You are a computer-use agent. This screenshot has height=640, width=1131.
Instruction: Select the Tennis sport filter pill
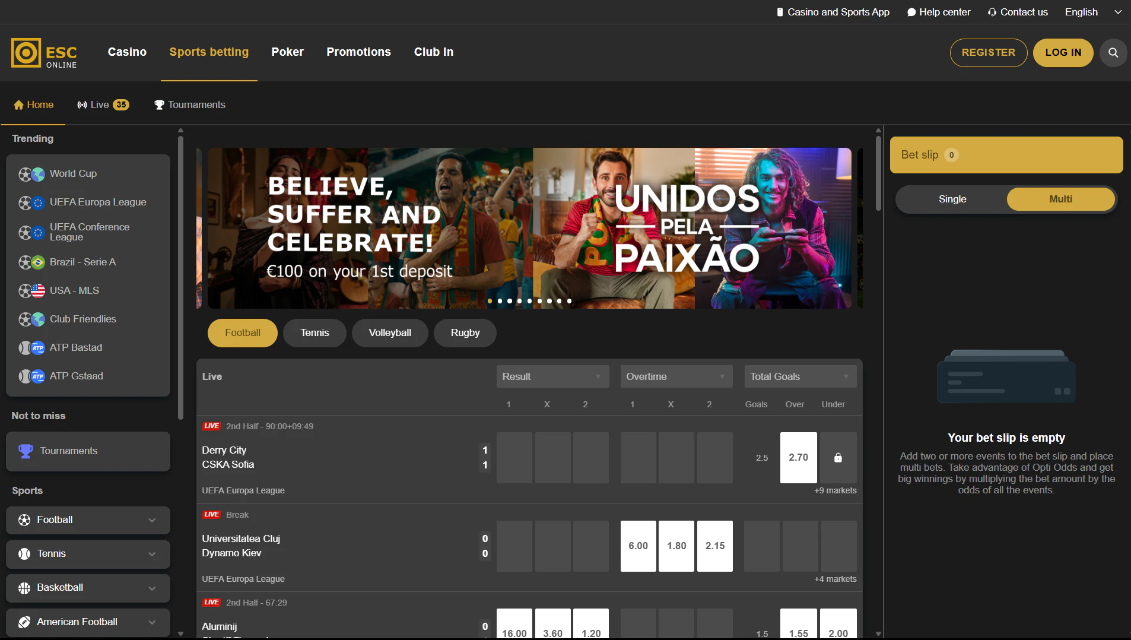[314, 333]
